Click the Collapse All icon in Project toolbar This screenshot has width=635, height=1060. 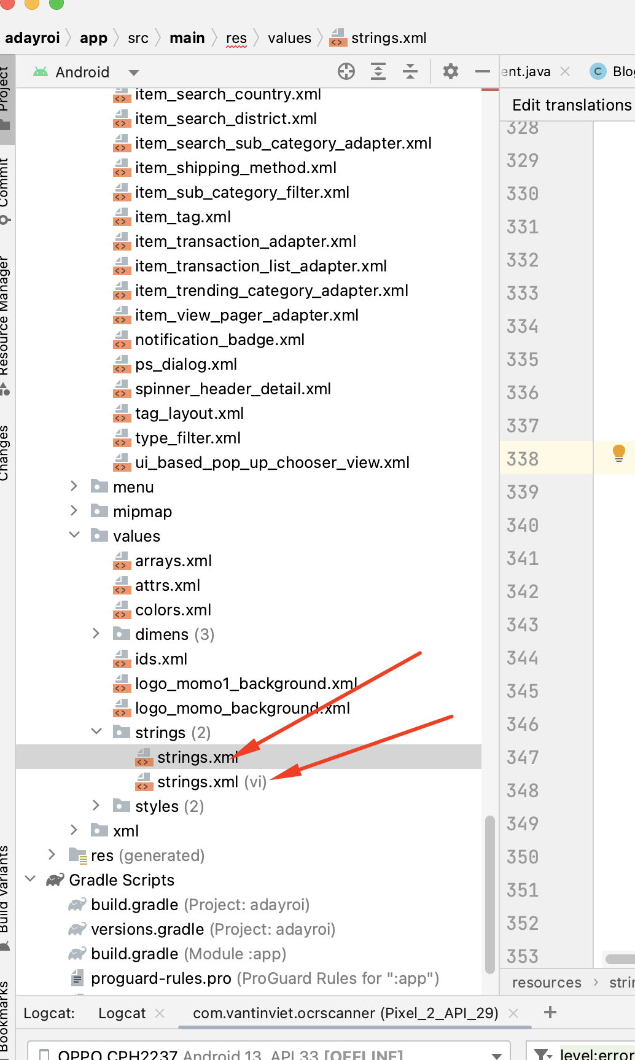coord(410,72)
